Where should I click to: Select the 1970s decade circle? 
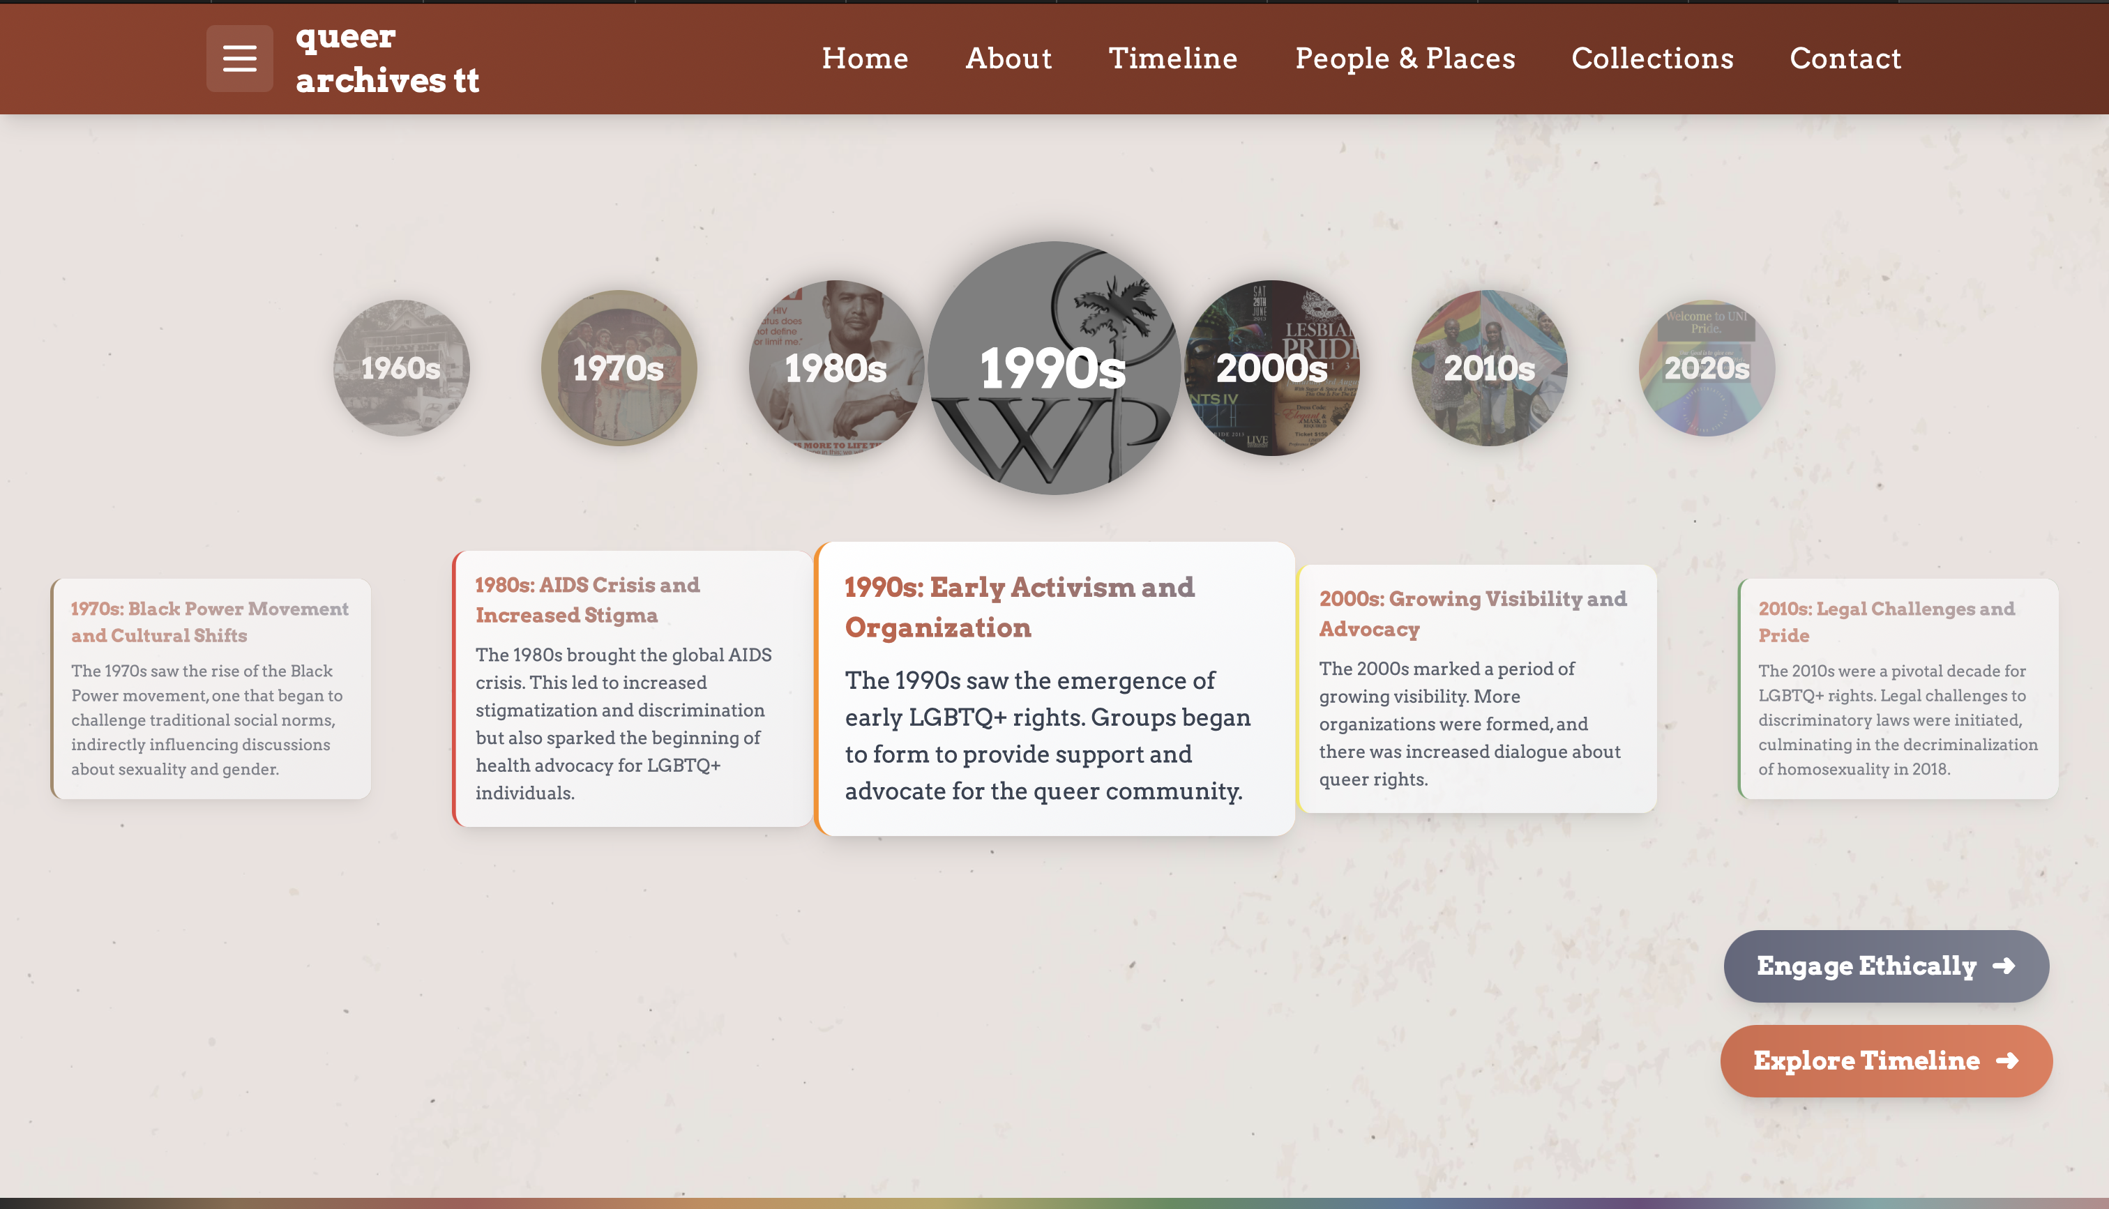(x=618, y=368)
